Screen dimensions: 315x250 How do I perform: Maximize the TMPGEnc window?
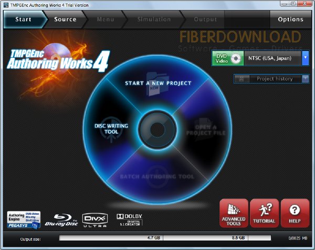(293, 4)
